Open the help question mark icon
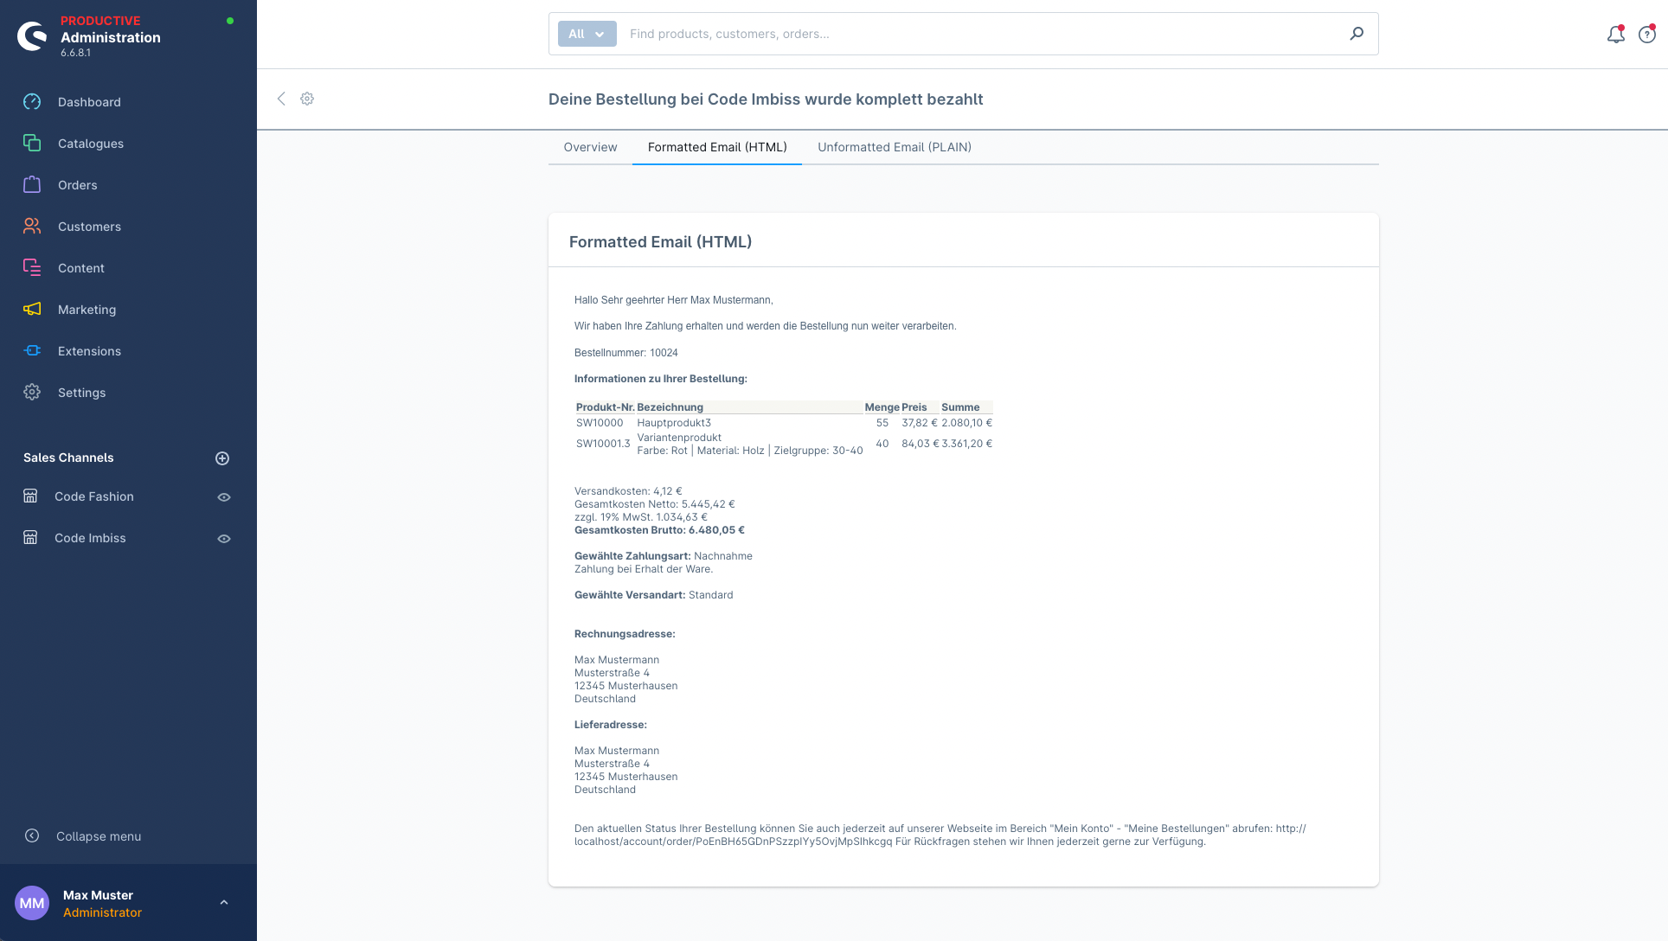Viewport: 1668px width, 941px height. pos(1647,35)
